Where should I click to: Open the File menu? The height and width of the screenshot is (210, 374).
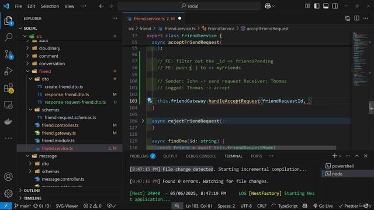(18, 6)
